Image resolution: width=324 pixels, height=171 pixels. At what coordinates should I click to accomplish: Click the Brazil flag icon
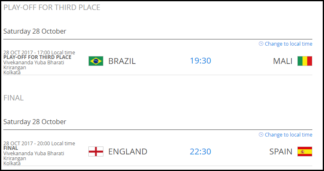[96, 61]
